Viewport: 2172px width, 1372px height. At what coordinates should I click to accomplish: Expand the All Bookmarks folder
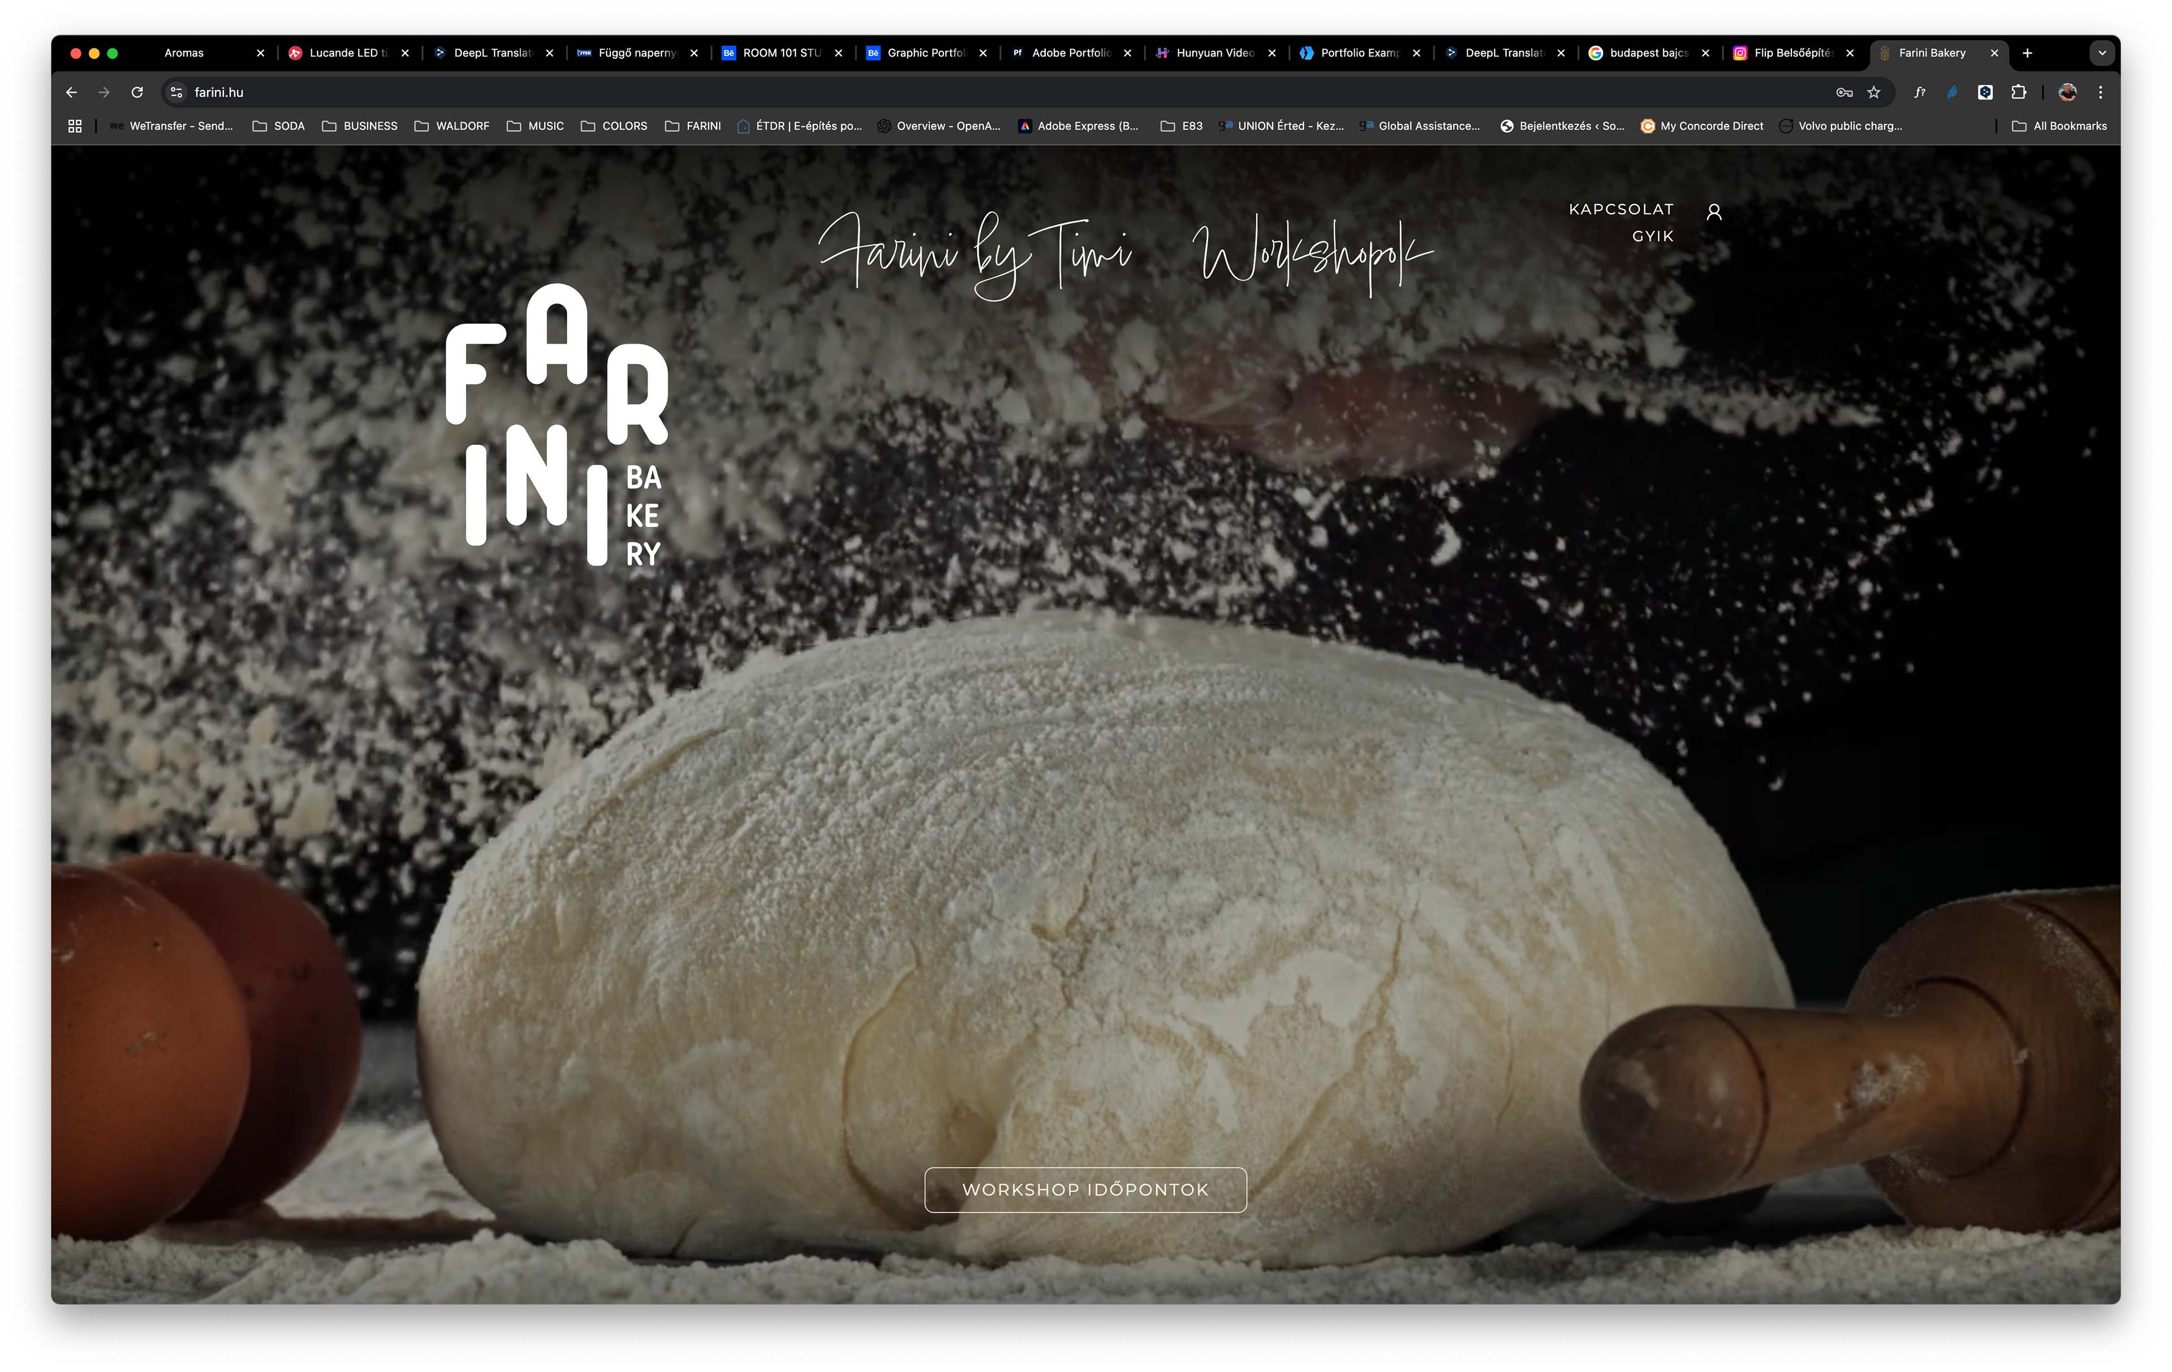click(x=2059, y=126)
